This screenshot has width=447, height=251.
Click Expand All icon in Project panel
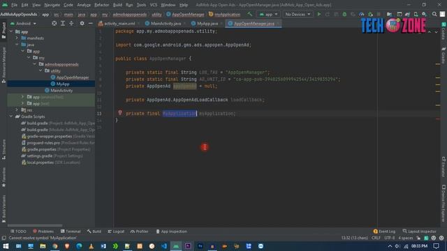63,23
